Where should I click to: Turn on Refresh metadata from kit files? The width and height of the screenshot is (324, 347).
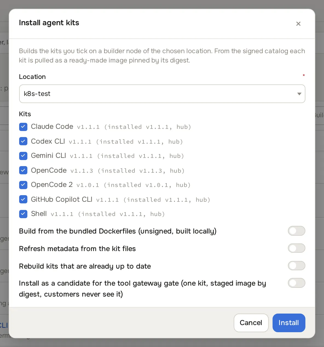click(296, 248)
